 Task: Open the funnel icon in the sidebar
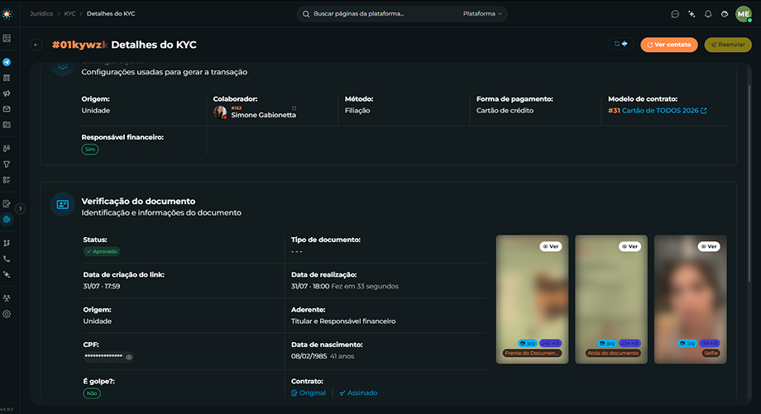pyautogui.click(x=7, y=164)
